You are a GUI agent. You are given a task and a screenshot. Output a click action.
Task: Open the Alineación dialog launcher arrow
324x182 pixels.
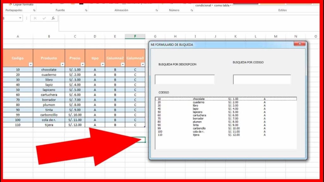(x=156, y=10)
